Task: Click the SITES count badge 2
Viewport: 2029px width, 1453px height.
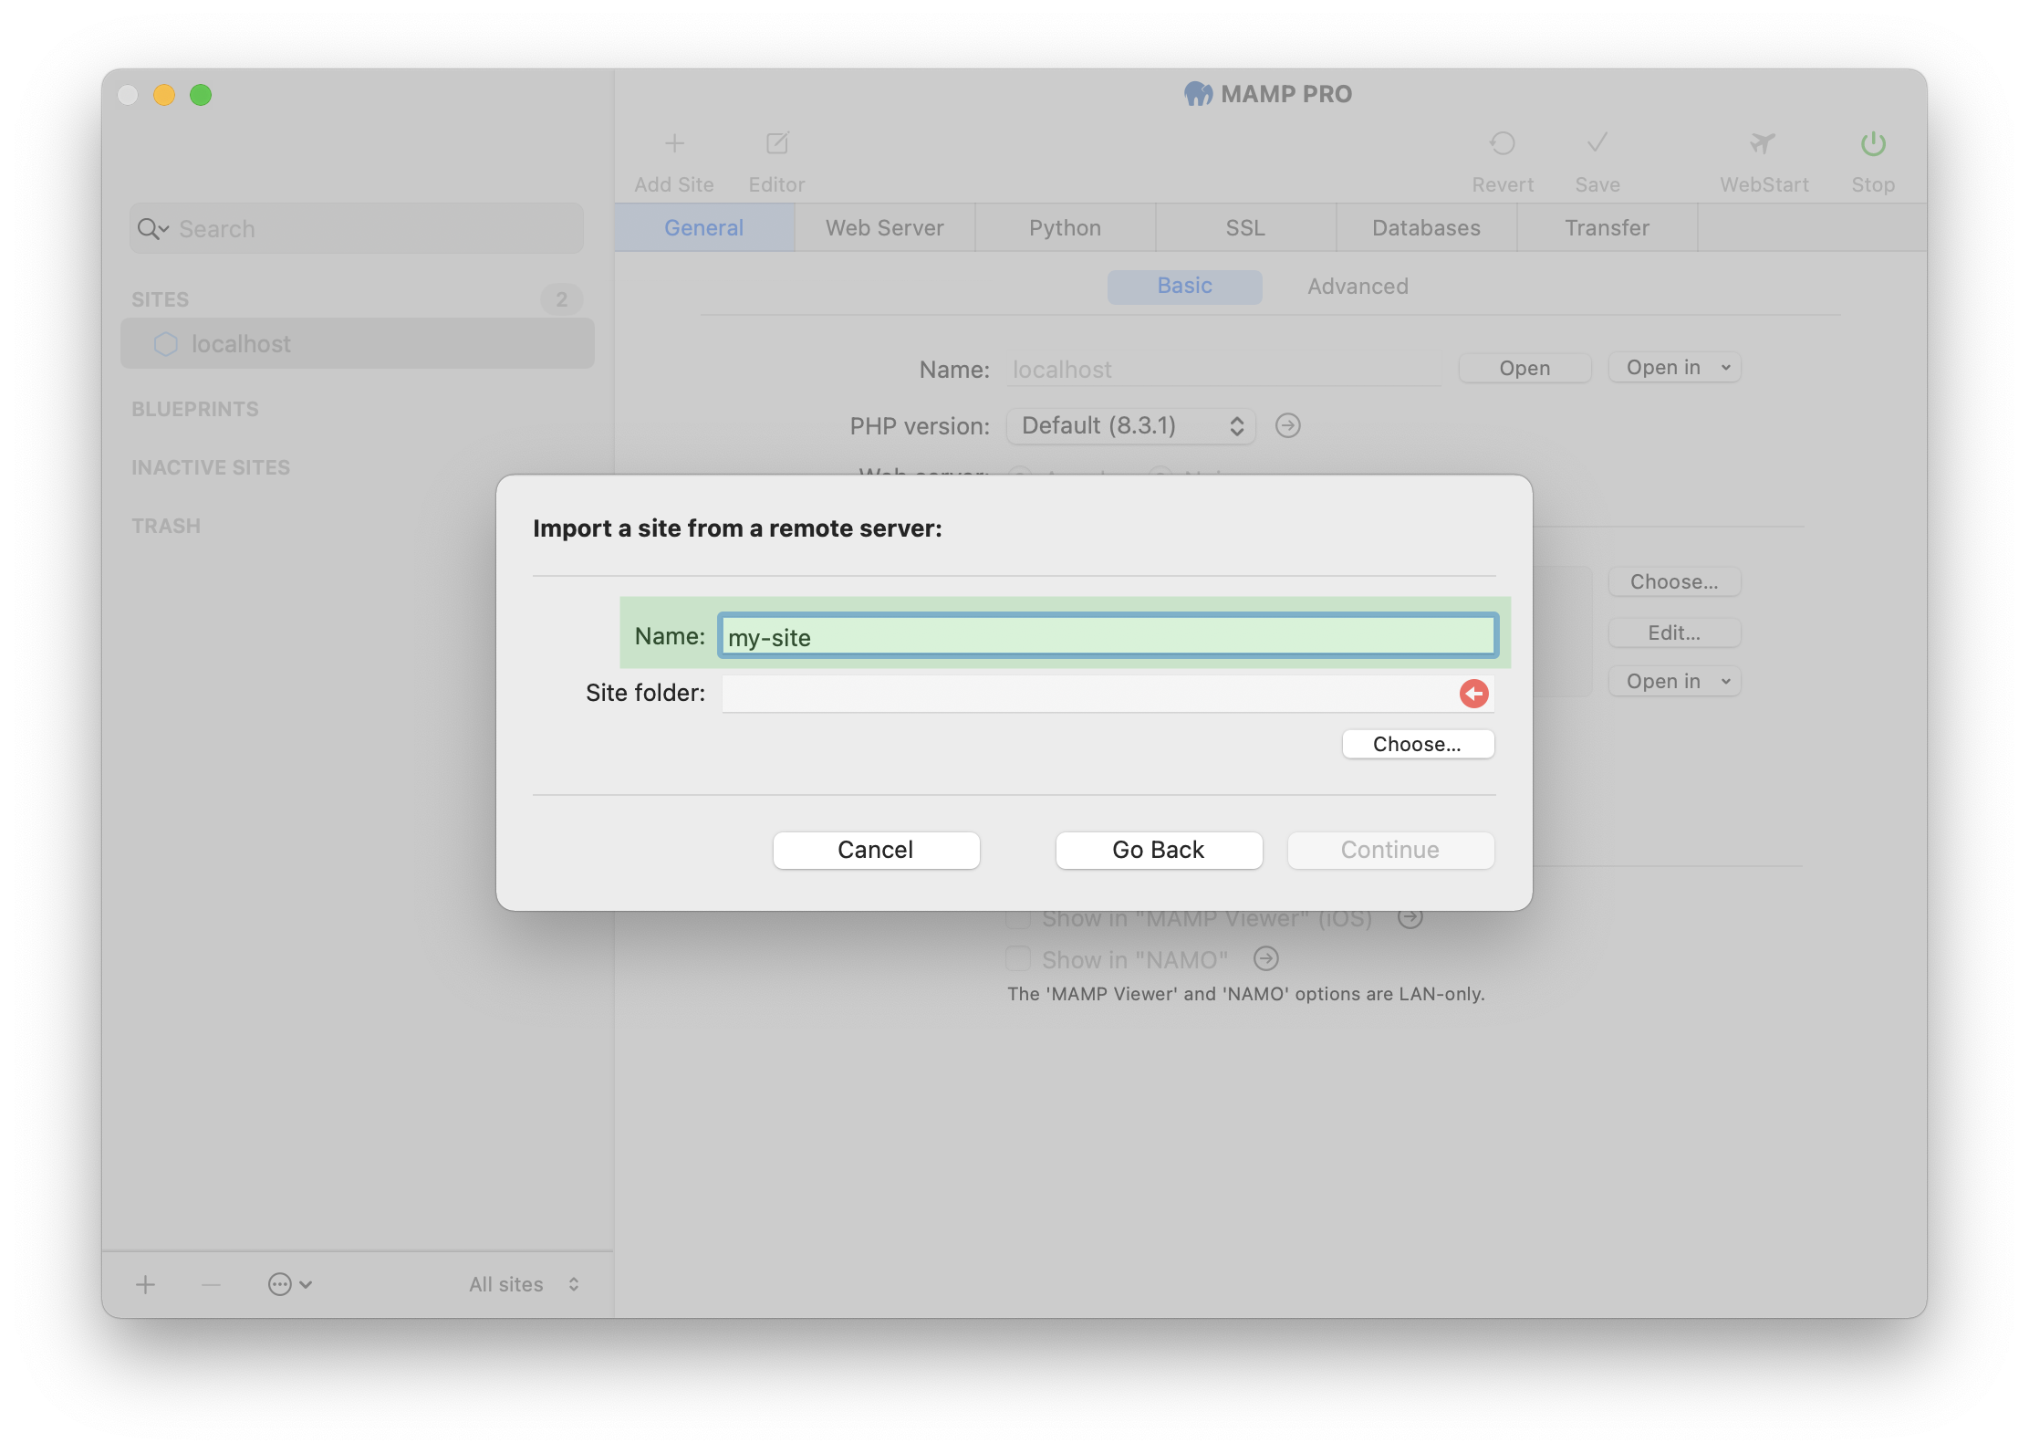Action: [x=562, y=299]
